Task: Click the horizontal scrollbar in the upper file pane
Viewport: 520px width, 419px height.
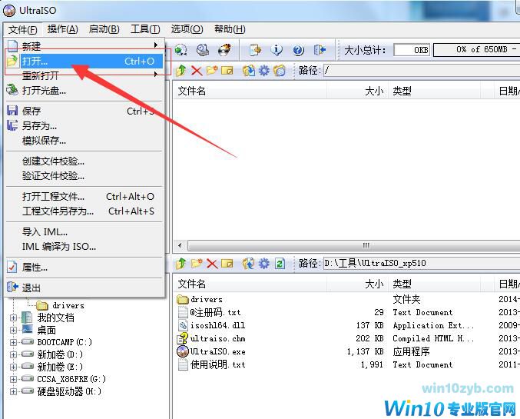Action: [365, 245]
